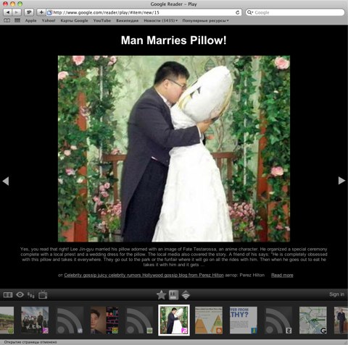Reload the page in address bar
The width and height of the screenshot is (348, 345).
tap(237, 12)
